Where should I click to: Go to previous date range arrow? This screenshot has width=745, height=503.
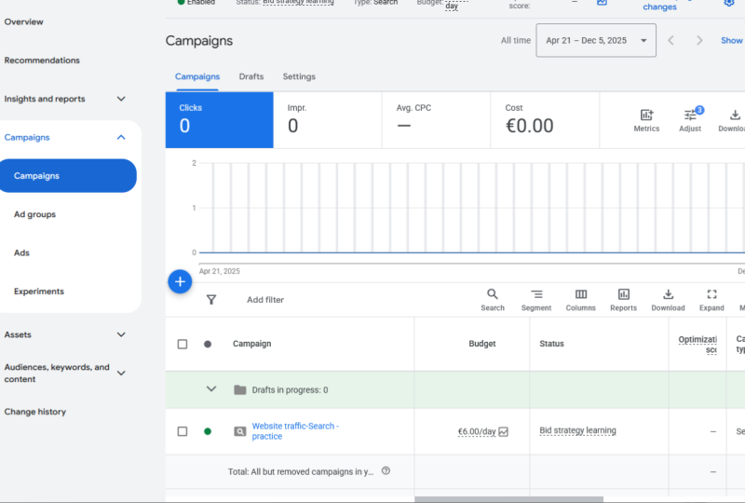(670, 40)
